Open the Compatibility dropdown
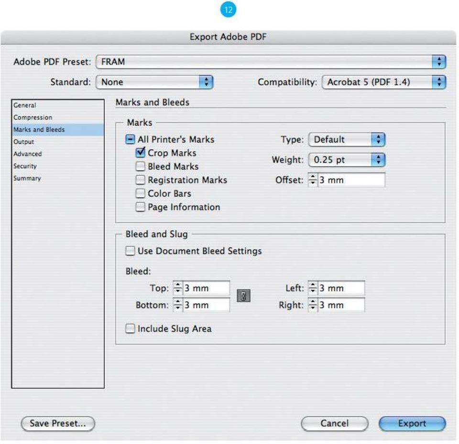The height and width of the screenshot is (444, 459). click(384, 82)
